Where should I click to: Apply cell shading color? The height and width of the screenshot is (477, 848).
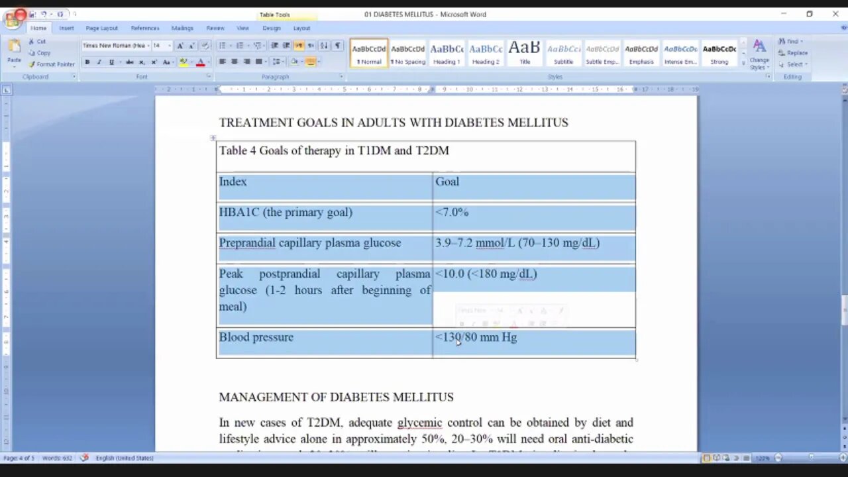[294, 62]
